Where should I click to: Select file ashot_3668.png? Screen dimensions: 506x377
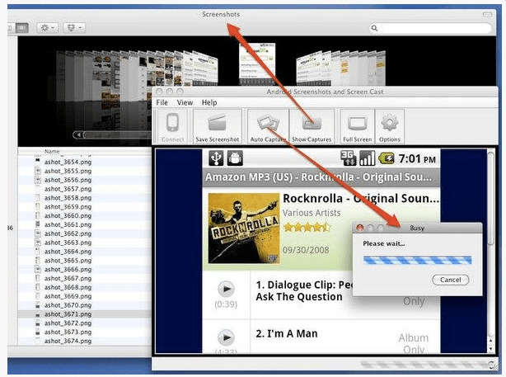pyautogui.click(x=68, y=287)
